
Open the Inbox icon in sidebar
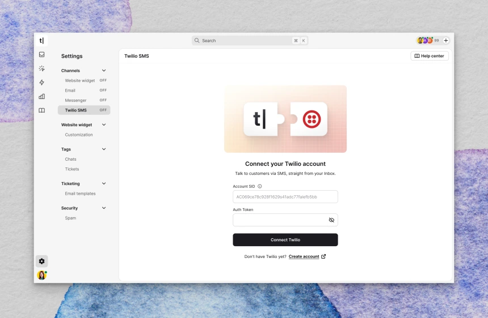point(41,54)
